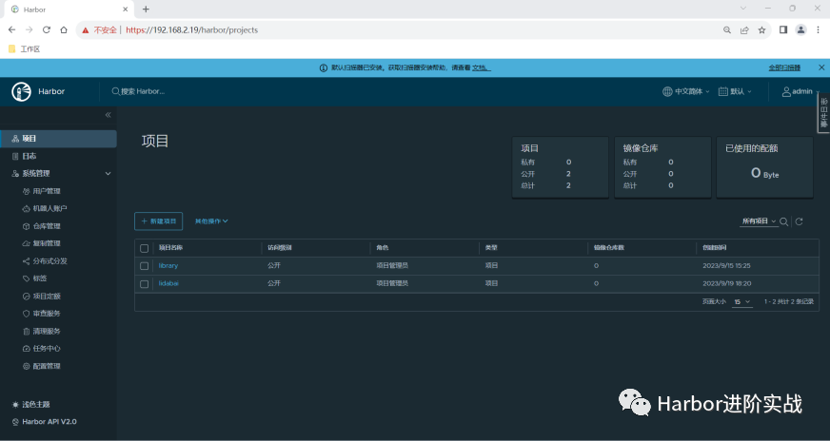Toggle the select-all checkbox in table header
This screenshot has width=830, height=441.
point(144,248)
